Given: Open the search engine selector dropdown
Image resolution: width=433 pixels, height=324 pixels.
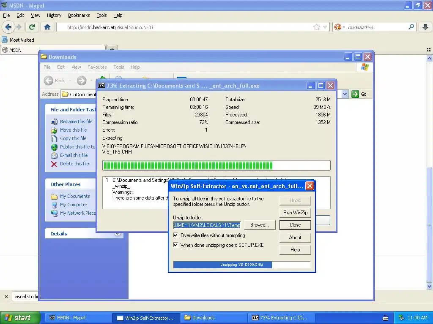Looking at the screenshot, I should (x=344, y=27).
